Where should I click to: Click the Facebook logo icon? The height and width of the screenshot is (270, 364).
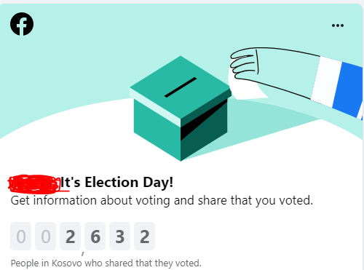click(x=22, y=24)
